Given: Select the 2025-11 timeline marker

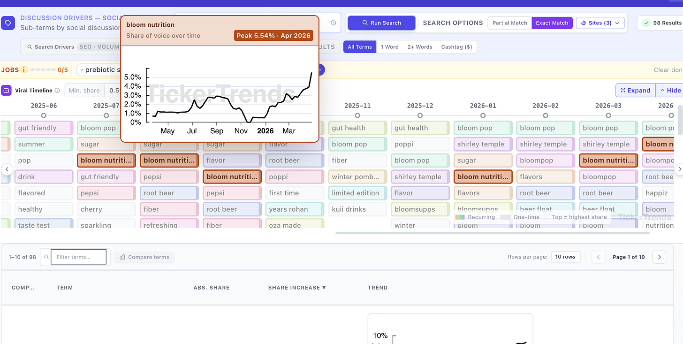Looking at the screenshot, I should (x=357, y=115).
